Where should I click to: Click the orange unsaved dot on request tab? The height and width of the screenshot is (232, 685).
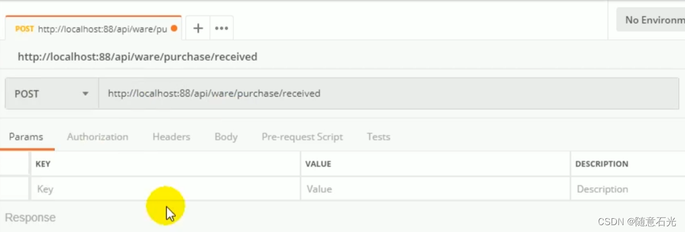coord(174,29)
